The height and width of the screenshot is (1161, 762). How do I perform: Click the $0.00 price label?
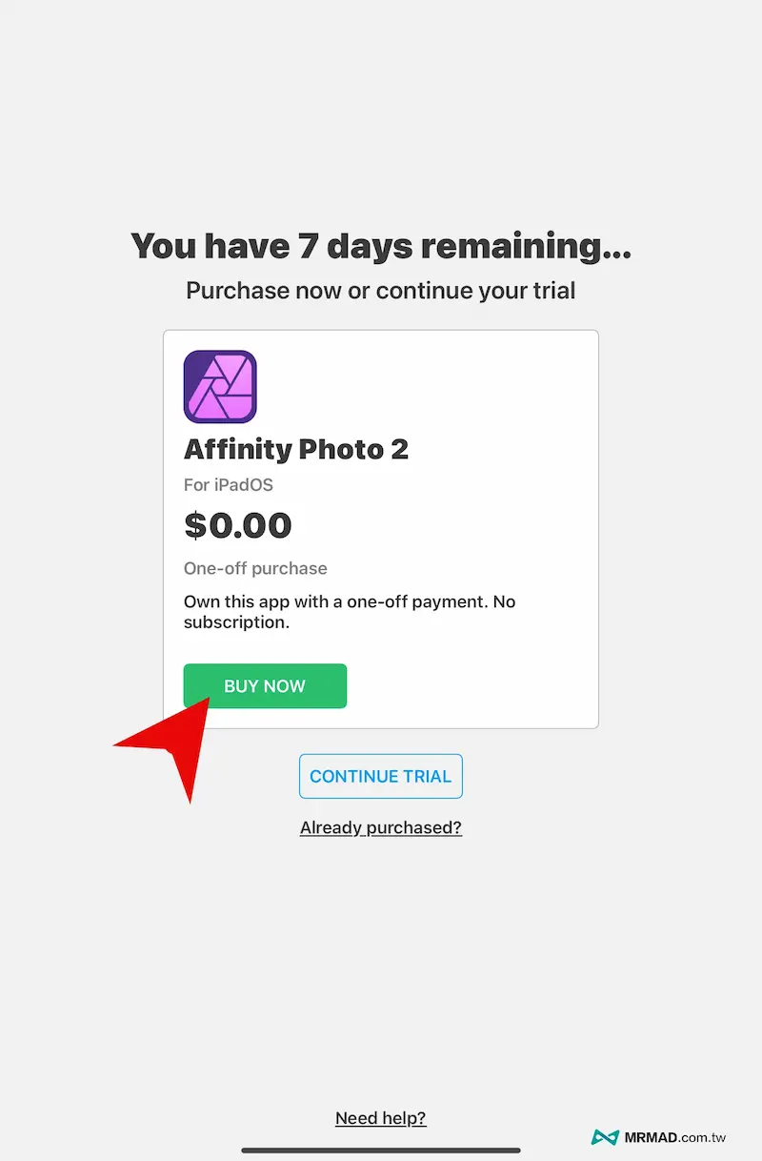238,525
